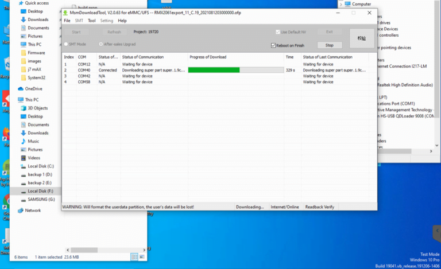
Task: Click the Exit button
Action: click(330, 32)
